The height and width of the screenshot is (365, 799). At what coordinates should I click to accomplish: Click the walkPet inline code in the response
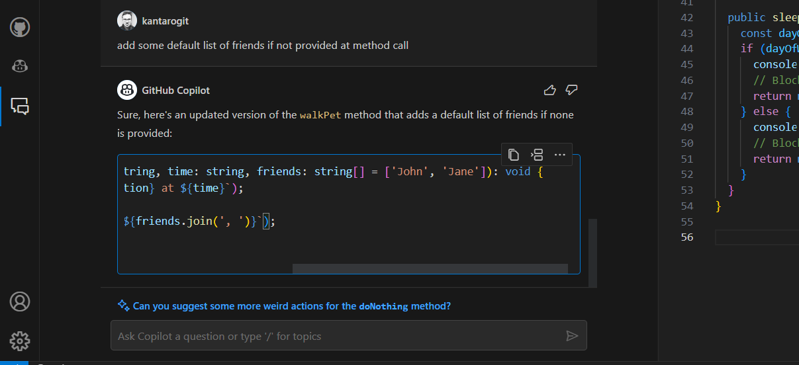pyautogui.click(x=320, y=114)
